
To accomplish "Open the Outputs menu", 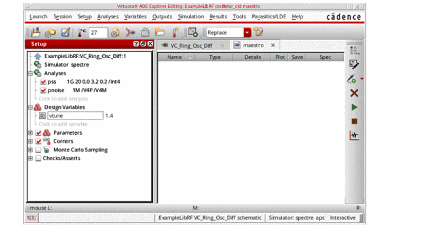I will click(x=162, y=16).
